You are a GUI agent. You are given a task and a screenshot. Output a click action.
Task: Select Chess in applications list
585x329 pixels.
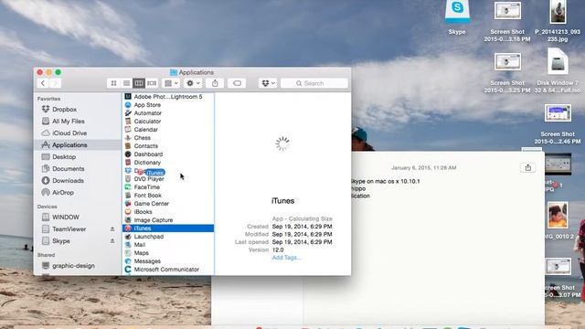click(168, 138)
